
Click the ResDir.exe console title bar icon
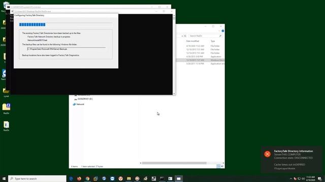point(13,11)
